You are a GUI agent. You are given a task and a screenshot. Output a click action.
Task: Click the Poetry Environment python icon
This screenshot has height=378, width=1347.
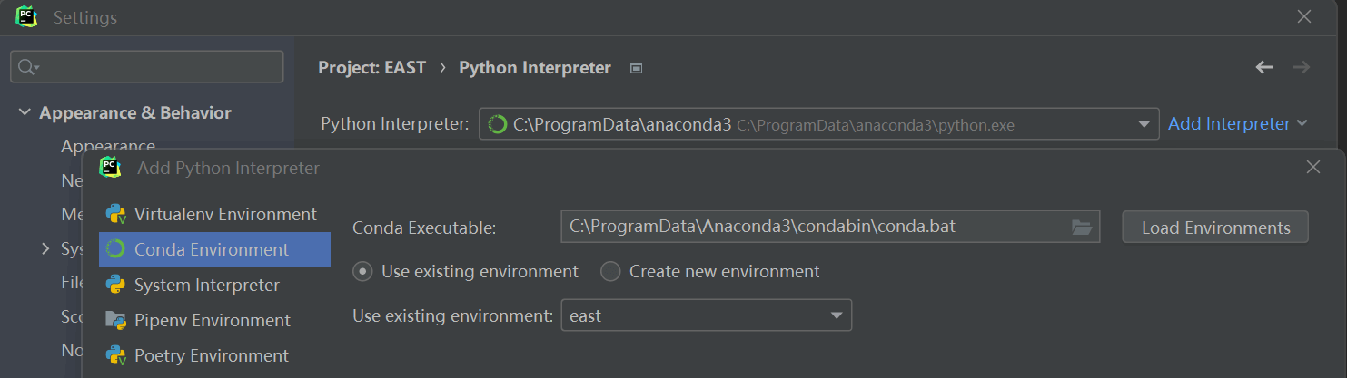(x=115, y=355)
